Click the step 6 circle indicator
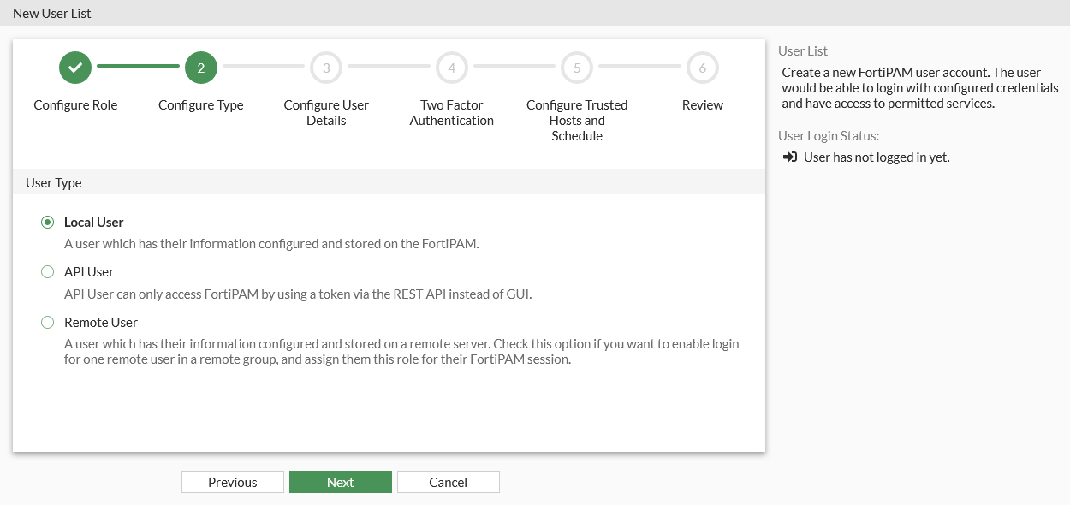The height and width of the screenshot is (505, 1070). click(x=702, y=68)
